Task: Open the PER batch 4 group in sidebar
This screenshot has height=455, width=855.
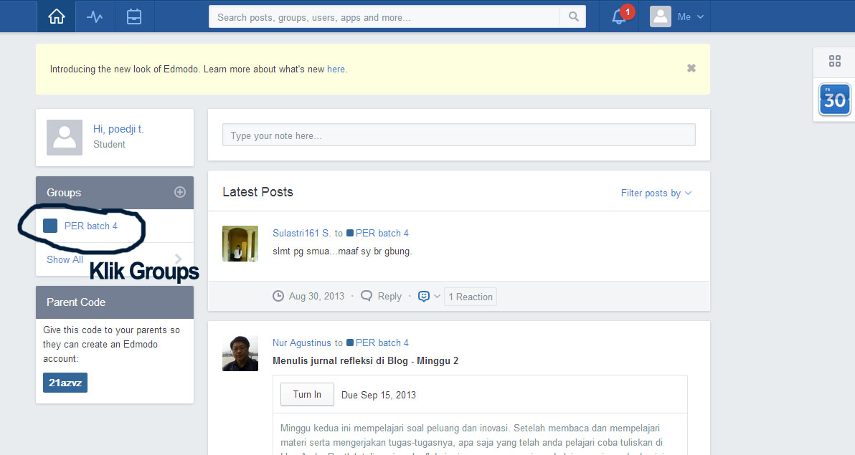Action: click(x=90, y=226)
